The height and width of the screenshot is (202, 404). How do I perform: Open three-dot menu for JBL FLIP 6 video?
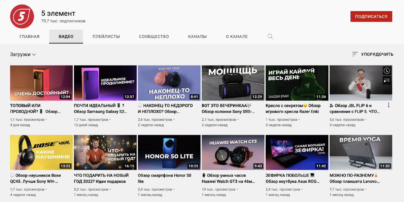[x=389, y=105]
